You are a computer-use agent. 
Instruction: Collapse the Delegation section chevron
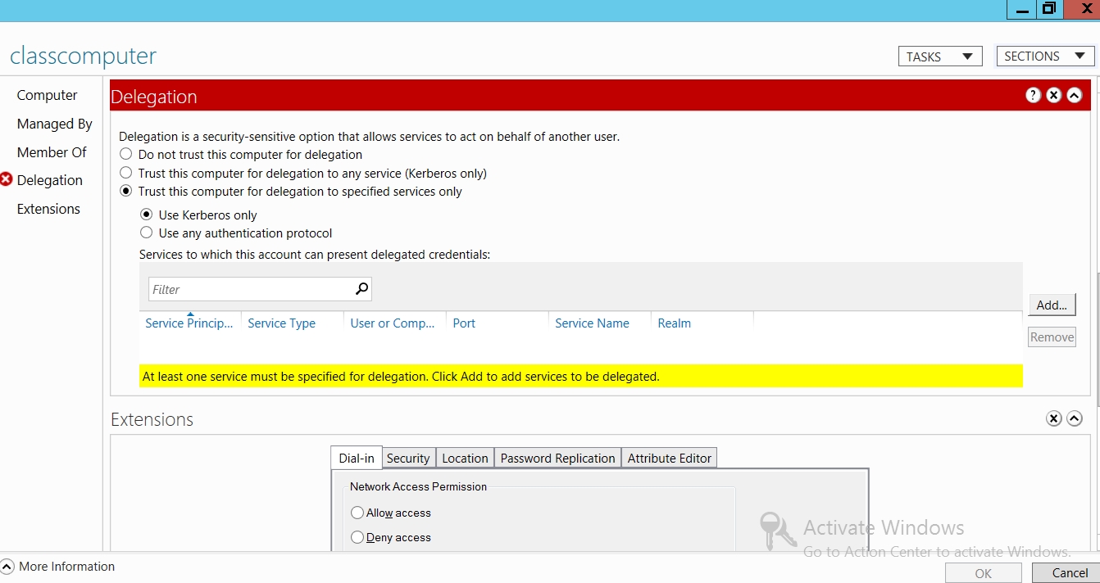(x=1074, y=95)
